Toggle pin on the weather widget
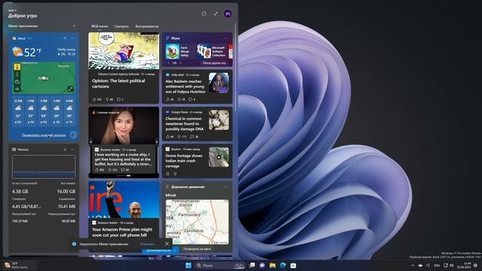This screenshot has height=271, width=482. point(65,38)
